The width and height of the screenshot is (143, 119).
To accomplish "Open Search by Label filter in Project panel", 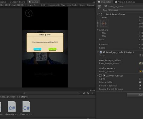I will click(88, 93).
